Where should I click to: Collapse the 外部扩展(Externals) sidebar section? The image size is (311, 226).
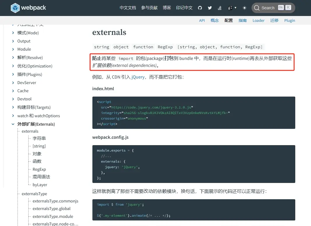coord(13,124)
